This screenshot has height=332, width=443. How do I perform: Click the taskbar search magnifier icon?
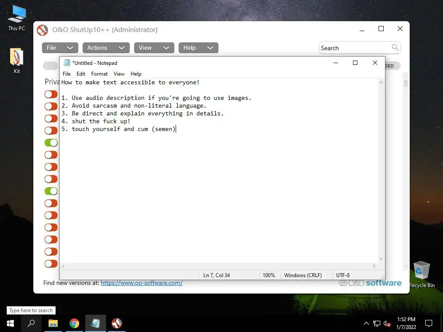coord(31,323)
